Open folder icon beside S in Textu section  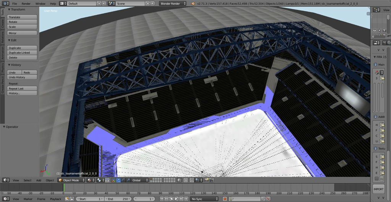pos(382,156)
